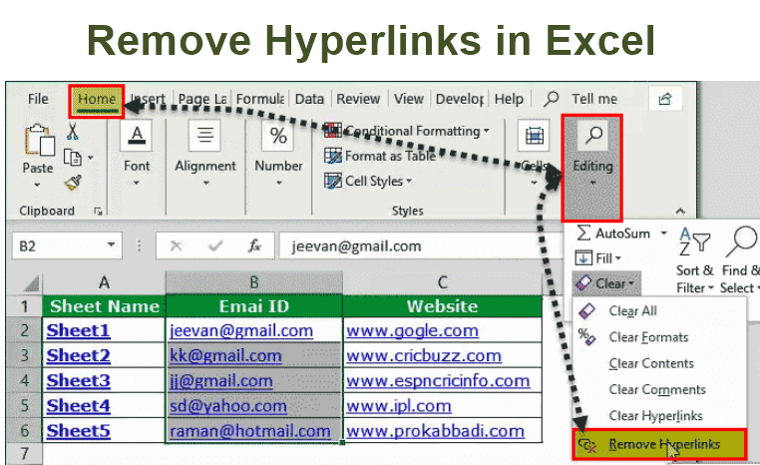Collapse the ribbon with the caret
The width and height of the screenshot is (760, 465).
(680, 211)
